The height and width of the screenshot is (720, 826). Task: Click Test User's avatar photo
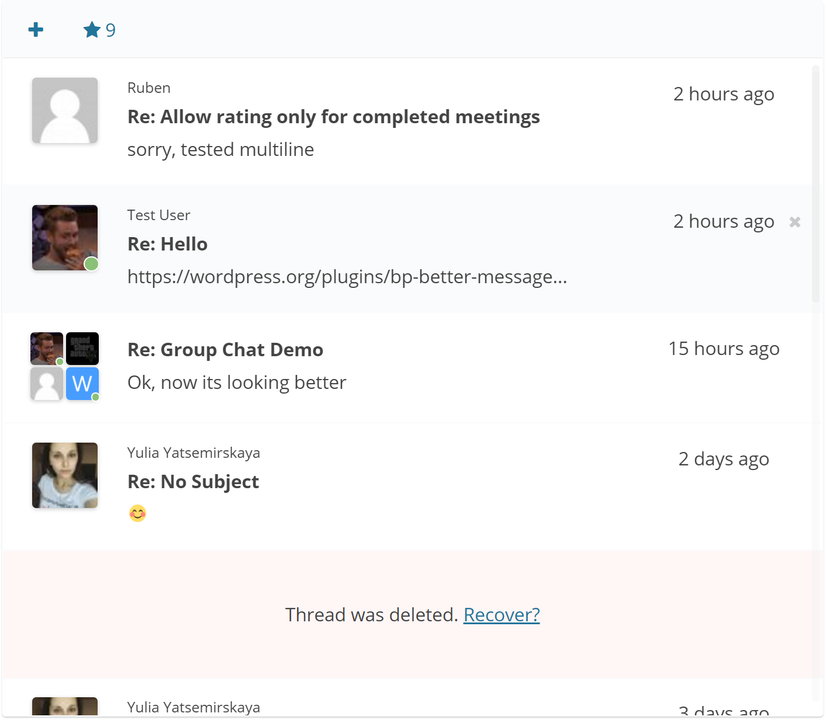point(65,238)
